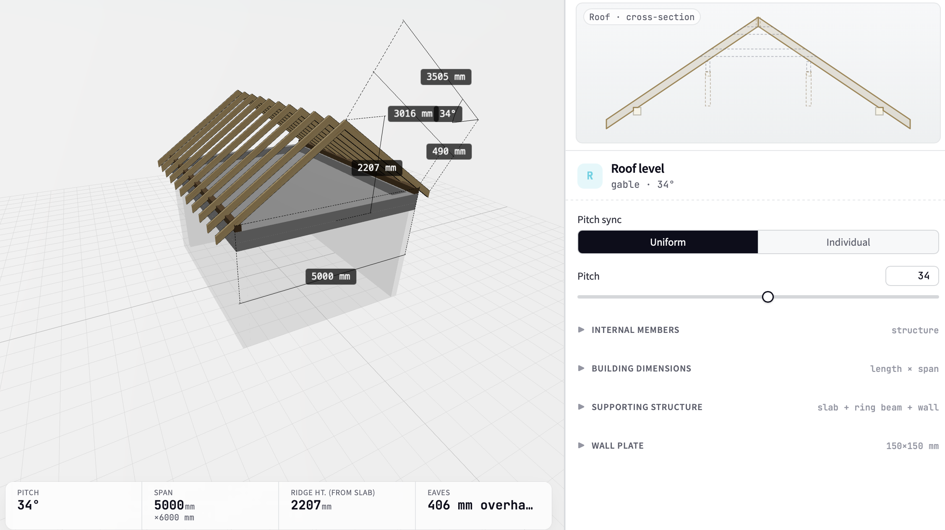Expand the Internal Members section

click(x=758, y=330)
